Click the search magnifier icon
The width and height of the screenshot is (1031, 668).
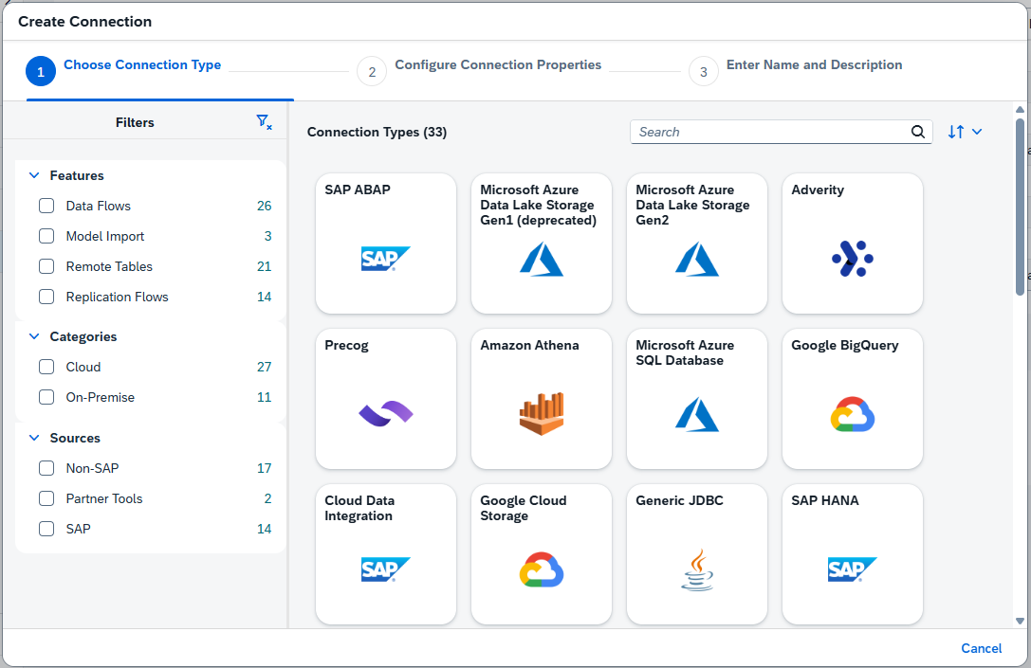916,132
